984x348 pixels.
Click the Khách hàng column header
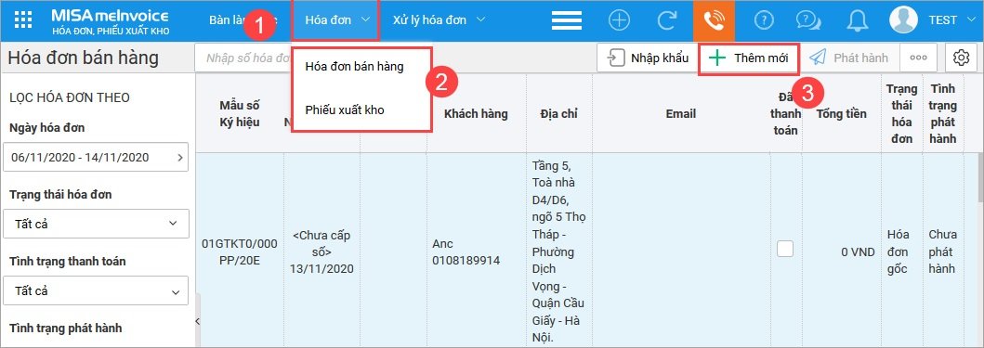[x=477, y=113]
